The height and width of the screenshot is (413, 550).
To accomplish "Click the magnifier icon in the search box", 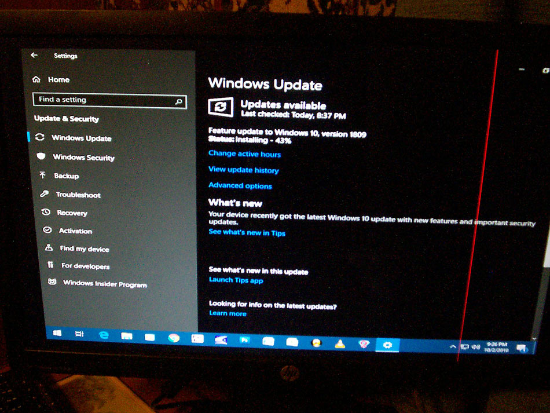I will (178, 102).
